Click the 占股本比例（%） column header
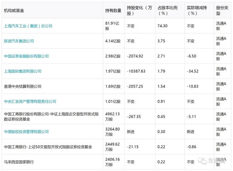This screenshot has width=233, height=171. coord(167,11)
